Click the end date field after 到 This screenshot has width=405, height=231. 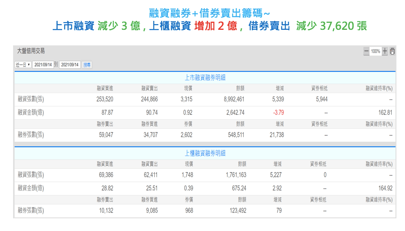69,65
